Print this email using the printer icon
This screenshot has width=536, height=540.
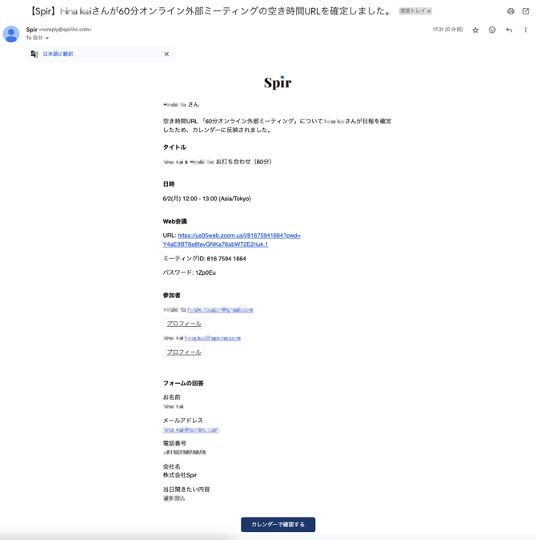[510, 11]
